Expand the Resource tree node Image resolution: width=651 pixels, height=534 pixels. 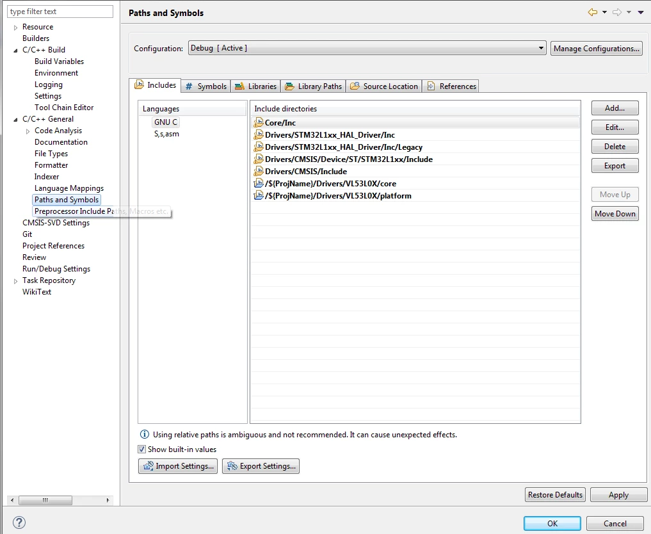point(15,28)
